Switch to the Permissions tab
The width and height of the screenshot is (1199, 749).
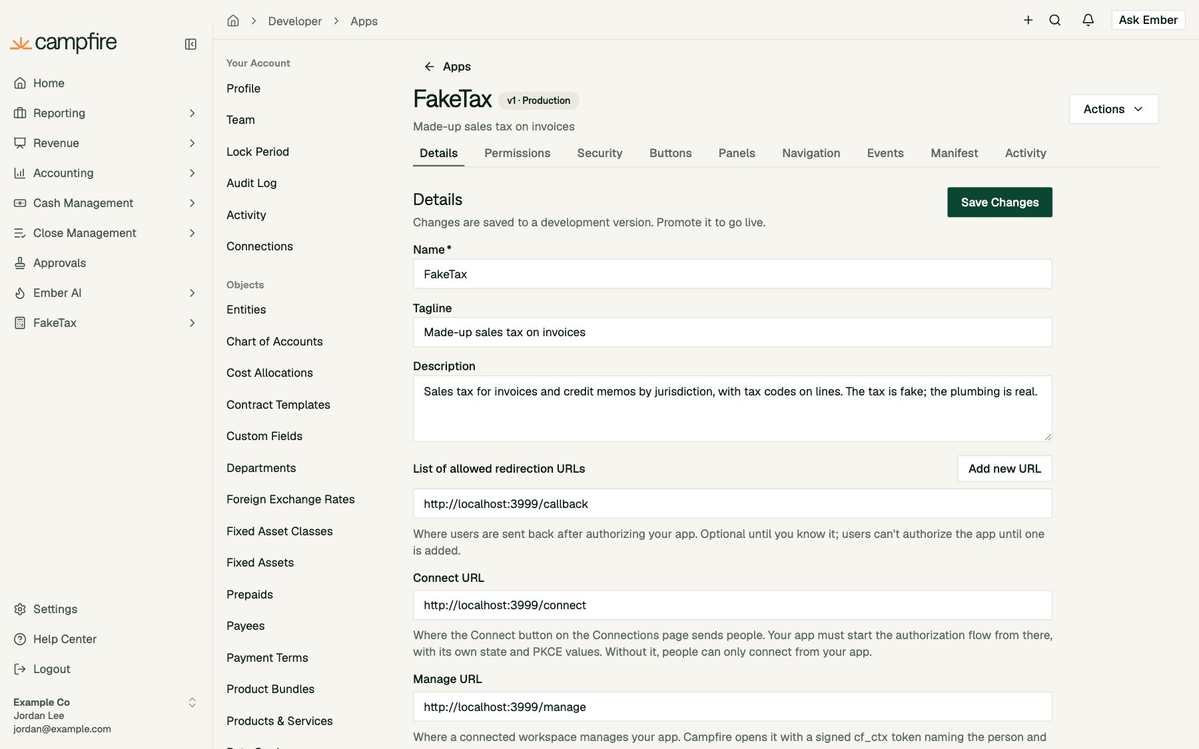point(517,153)
